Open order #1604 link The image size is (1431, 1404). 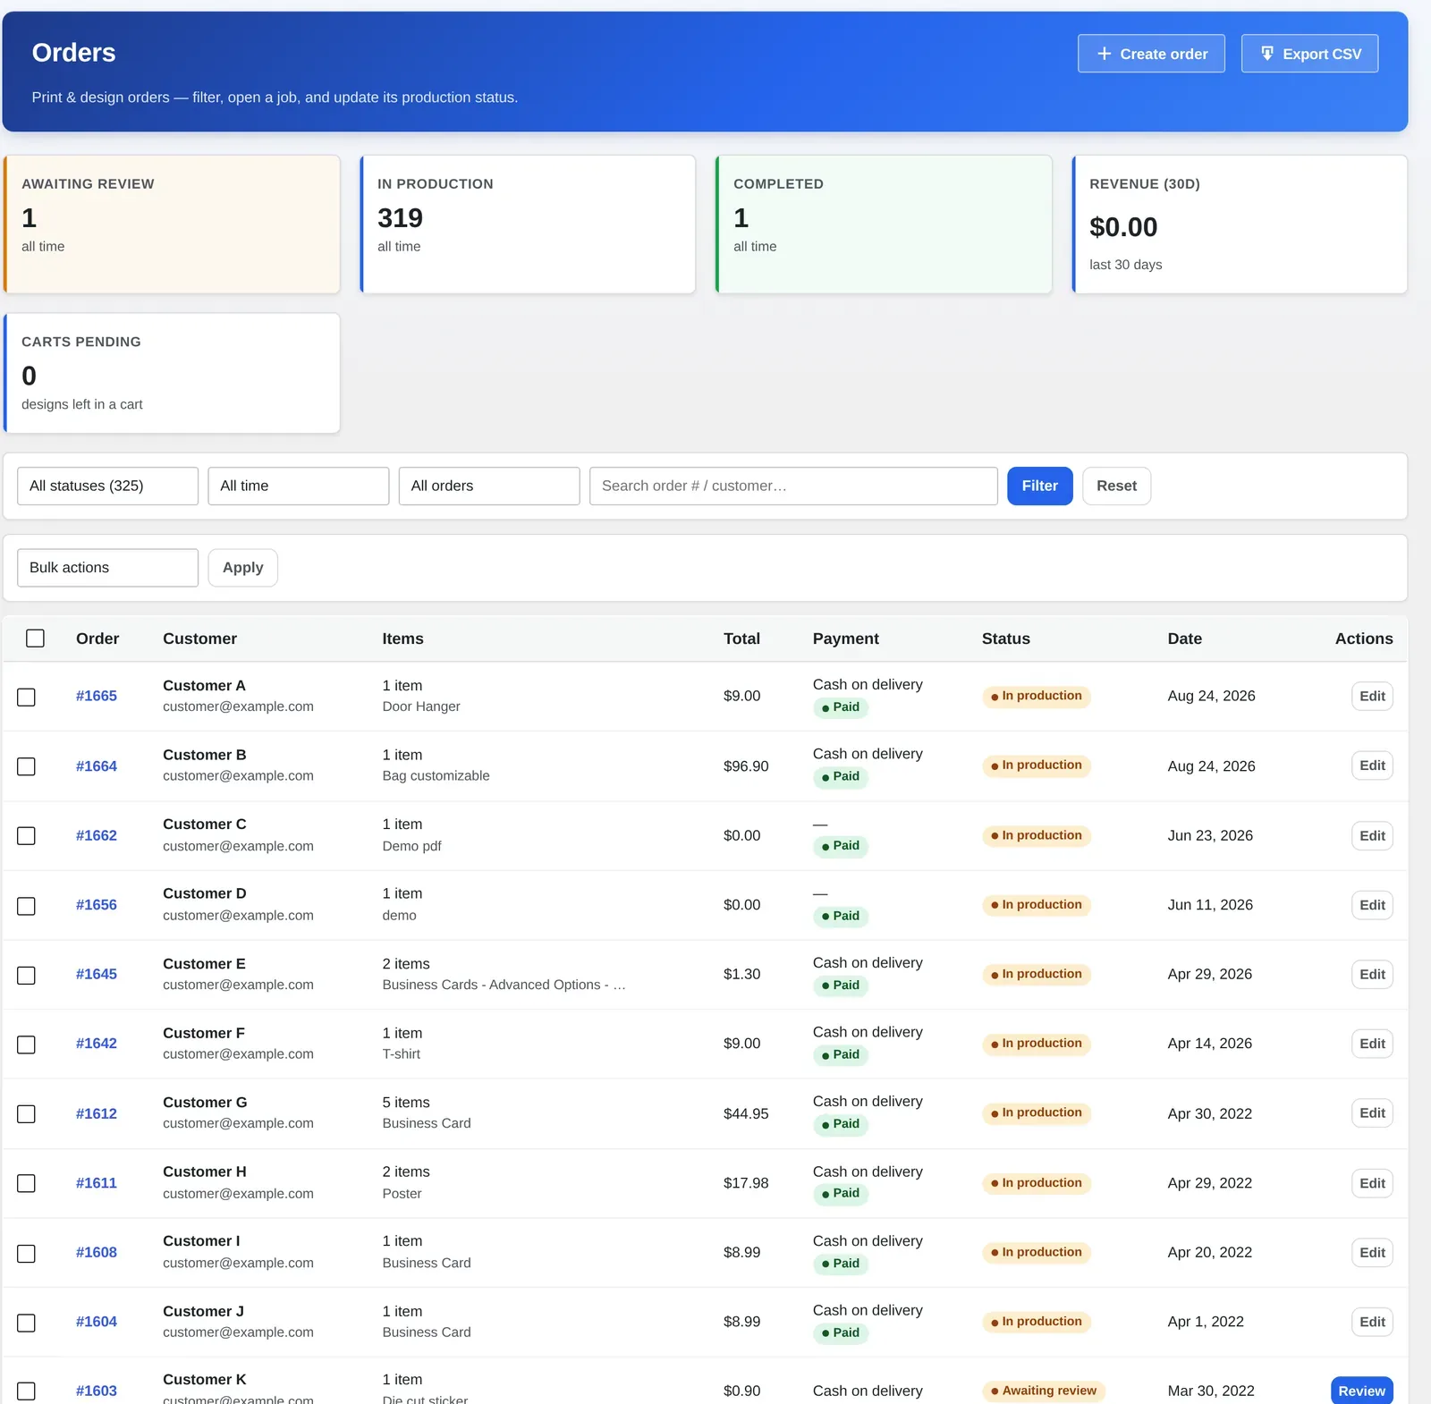point(97,1322)
